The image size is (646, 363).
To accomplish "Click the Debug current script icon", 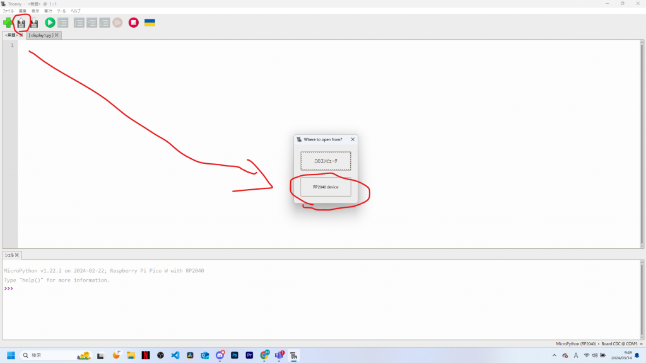I will 63,23.
